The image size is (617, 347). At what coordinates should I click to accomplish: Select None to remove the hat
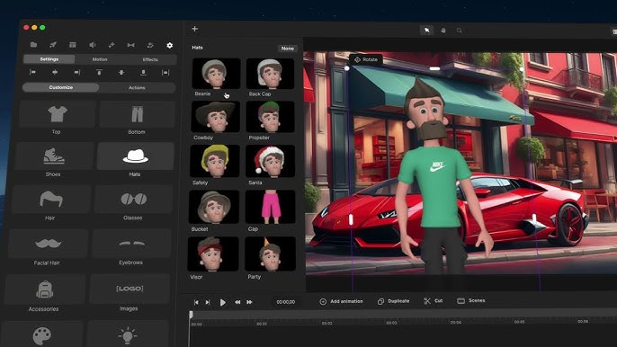point(287,49)
